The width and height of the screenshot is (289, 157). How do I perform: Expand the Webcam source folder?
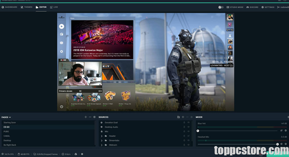(101, 145)
